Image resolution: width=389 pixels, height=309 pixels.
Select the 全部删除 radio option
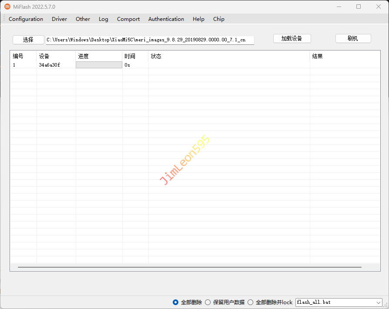click(176, 302)
